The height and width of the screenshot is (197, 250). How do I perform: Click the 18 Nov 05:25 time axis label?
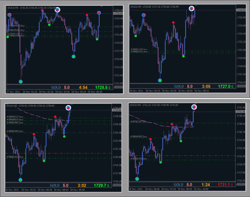[x=29, y=190]
